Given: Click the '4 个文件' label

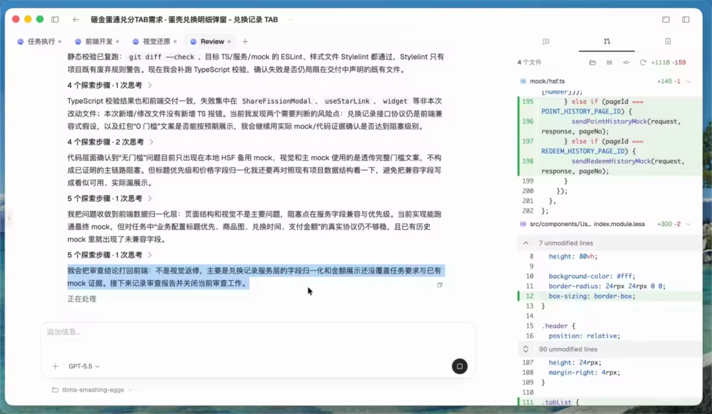Looking at the screenshot, I should click(x=529, y=63).
